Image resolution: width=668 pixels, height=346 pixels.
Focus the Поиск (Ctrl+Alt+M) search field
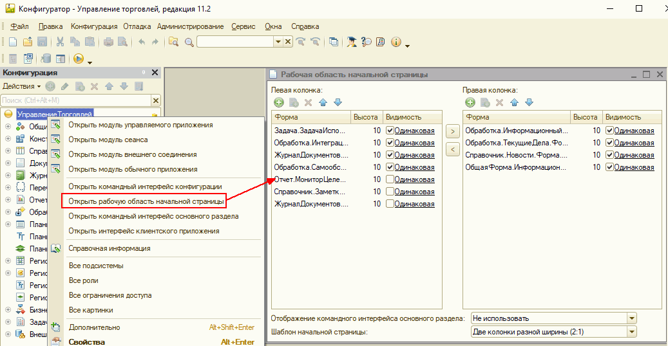(76, 100)
